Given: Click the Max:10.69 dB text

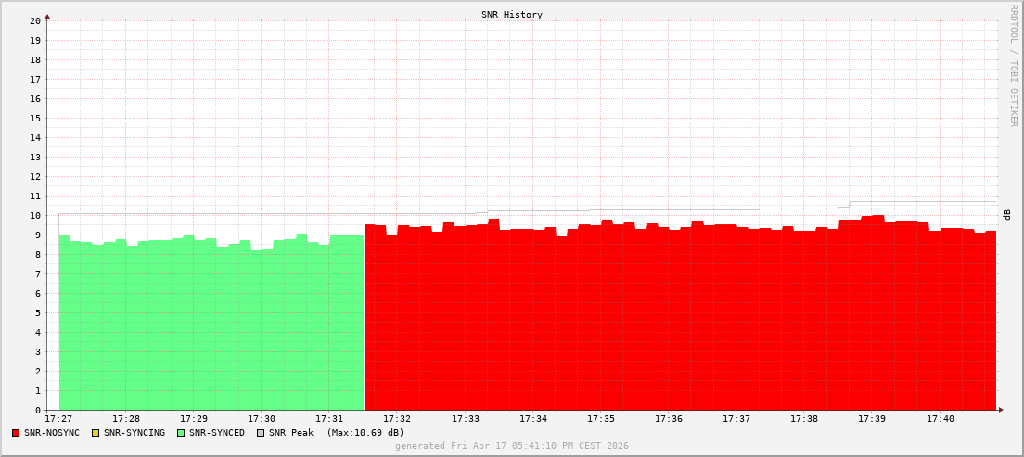Looking at the screenshot, I should coord(365,433).
